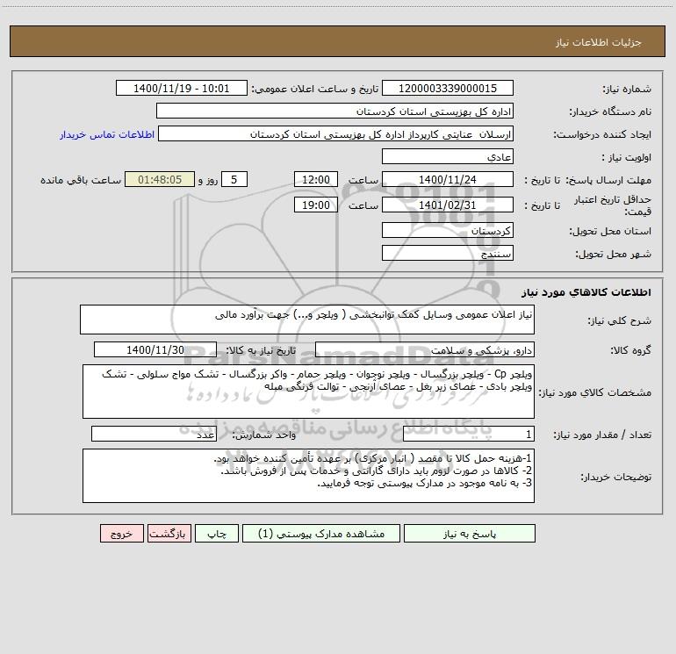676x654 pixels.
Task: Click delivery city field سنندج
Action: (x=448, y=253)
